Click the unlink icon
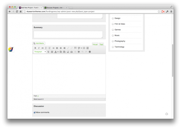The image size is (181, 129). click(71, 48)
